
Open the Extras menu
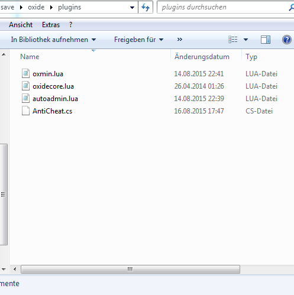(51, 25)
